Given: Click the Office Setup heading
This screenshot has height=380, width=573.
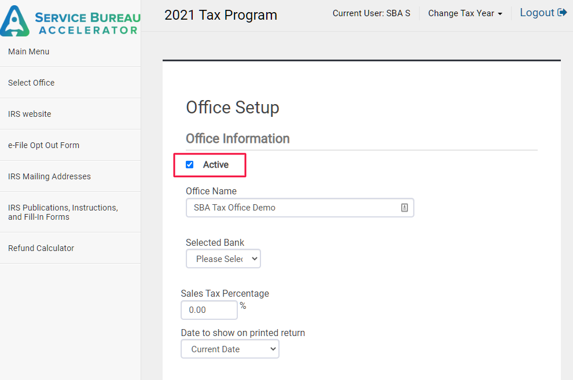Looking at the screenshot, I should coord(232,108).
